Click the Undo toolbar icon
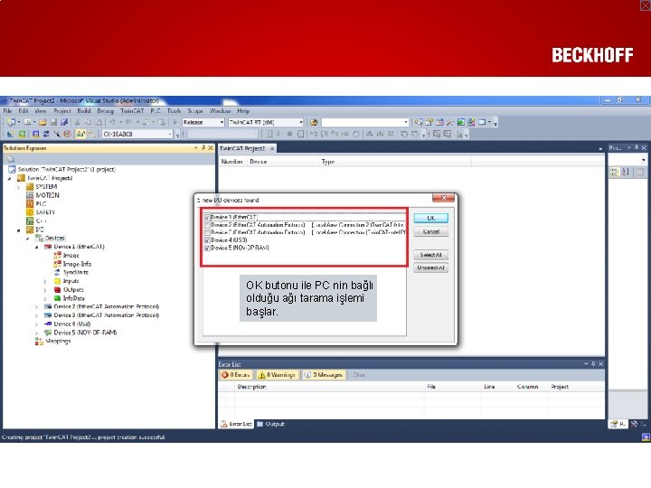Image resolution: width=651 pixels, height=488 pixels. (112, 122)
